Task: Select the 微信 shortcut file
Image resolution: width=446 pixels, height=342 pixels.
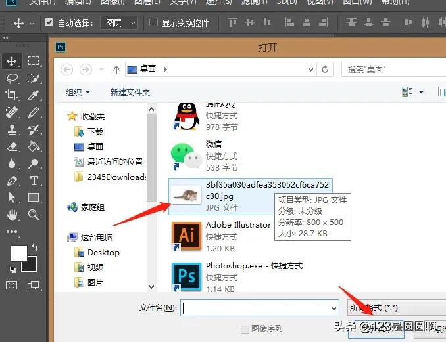Action: [x=205, y=156]
